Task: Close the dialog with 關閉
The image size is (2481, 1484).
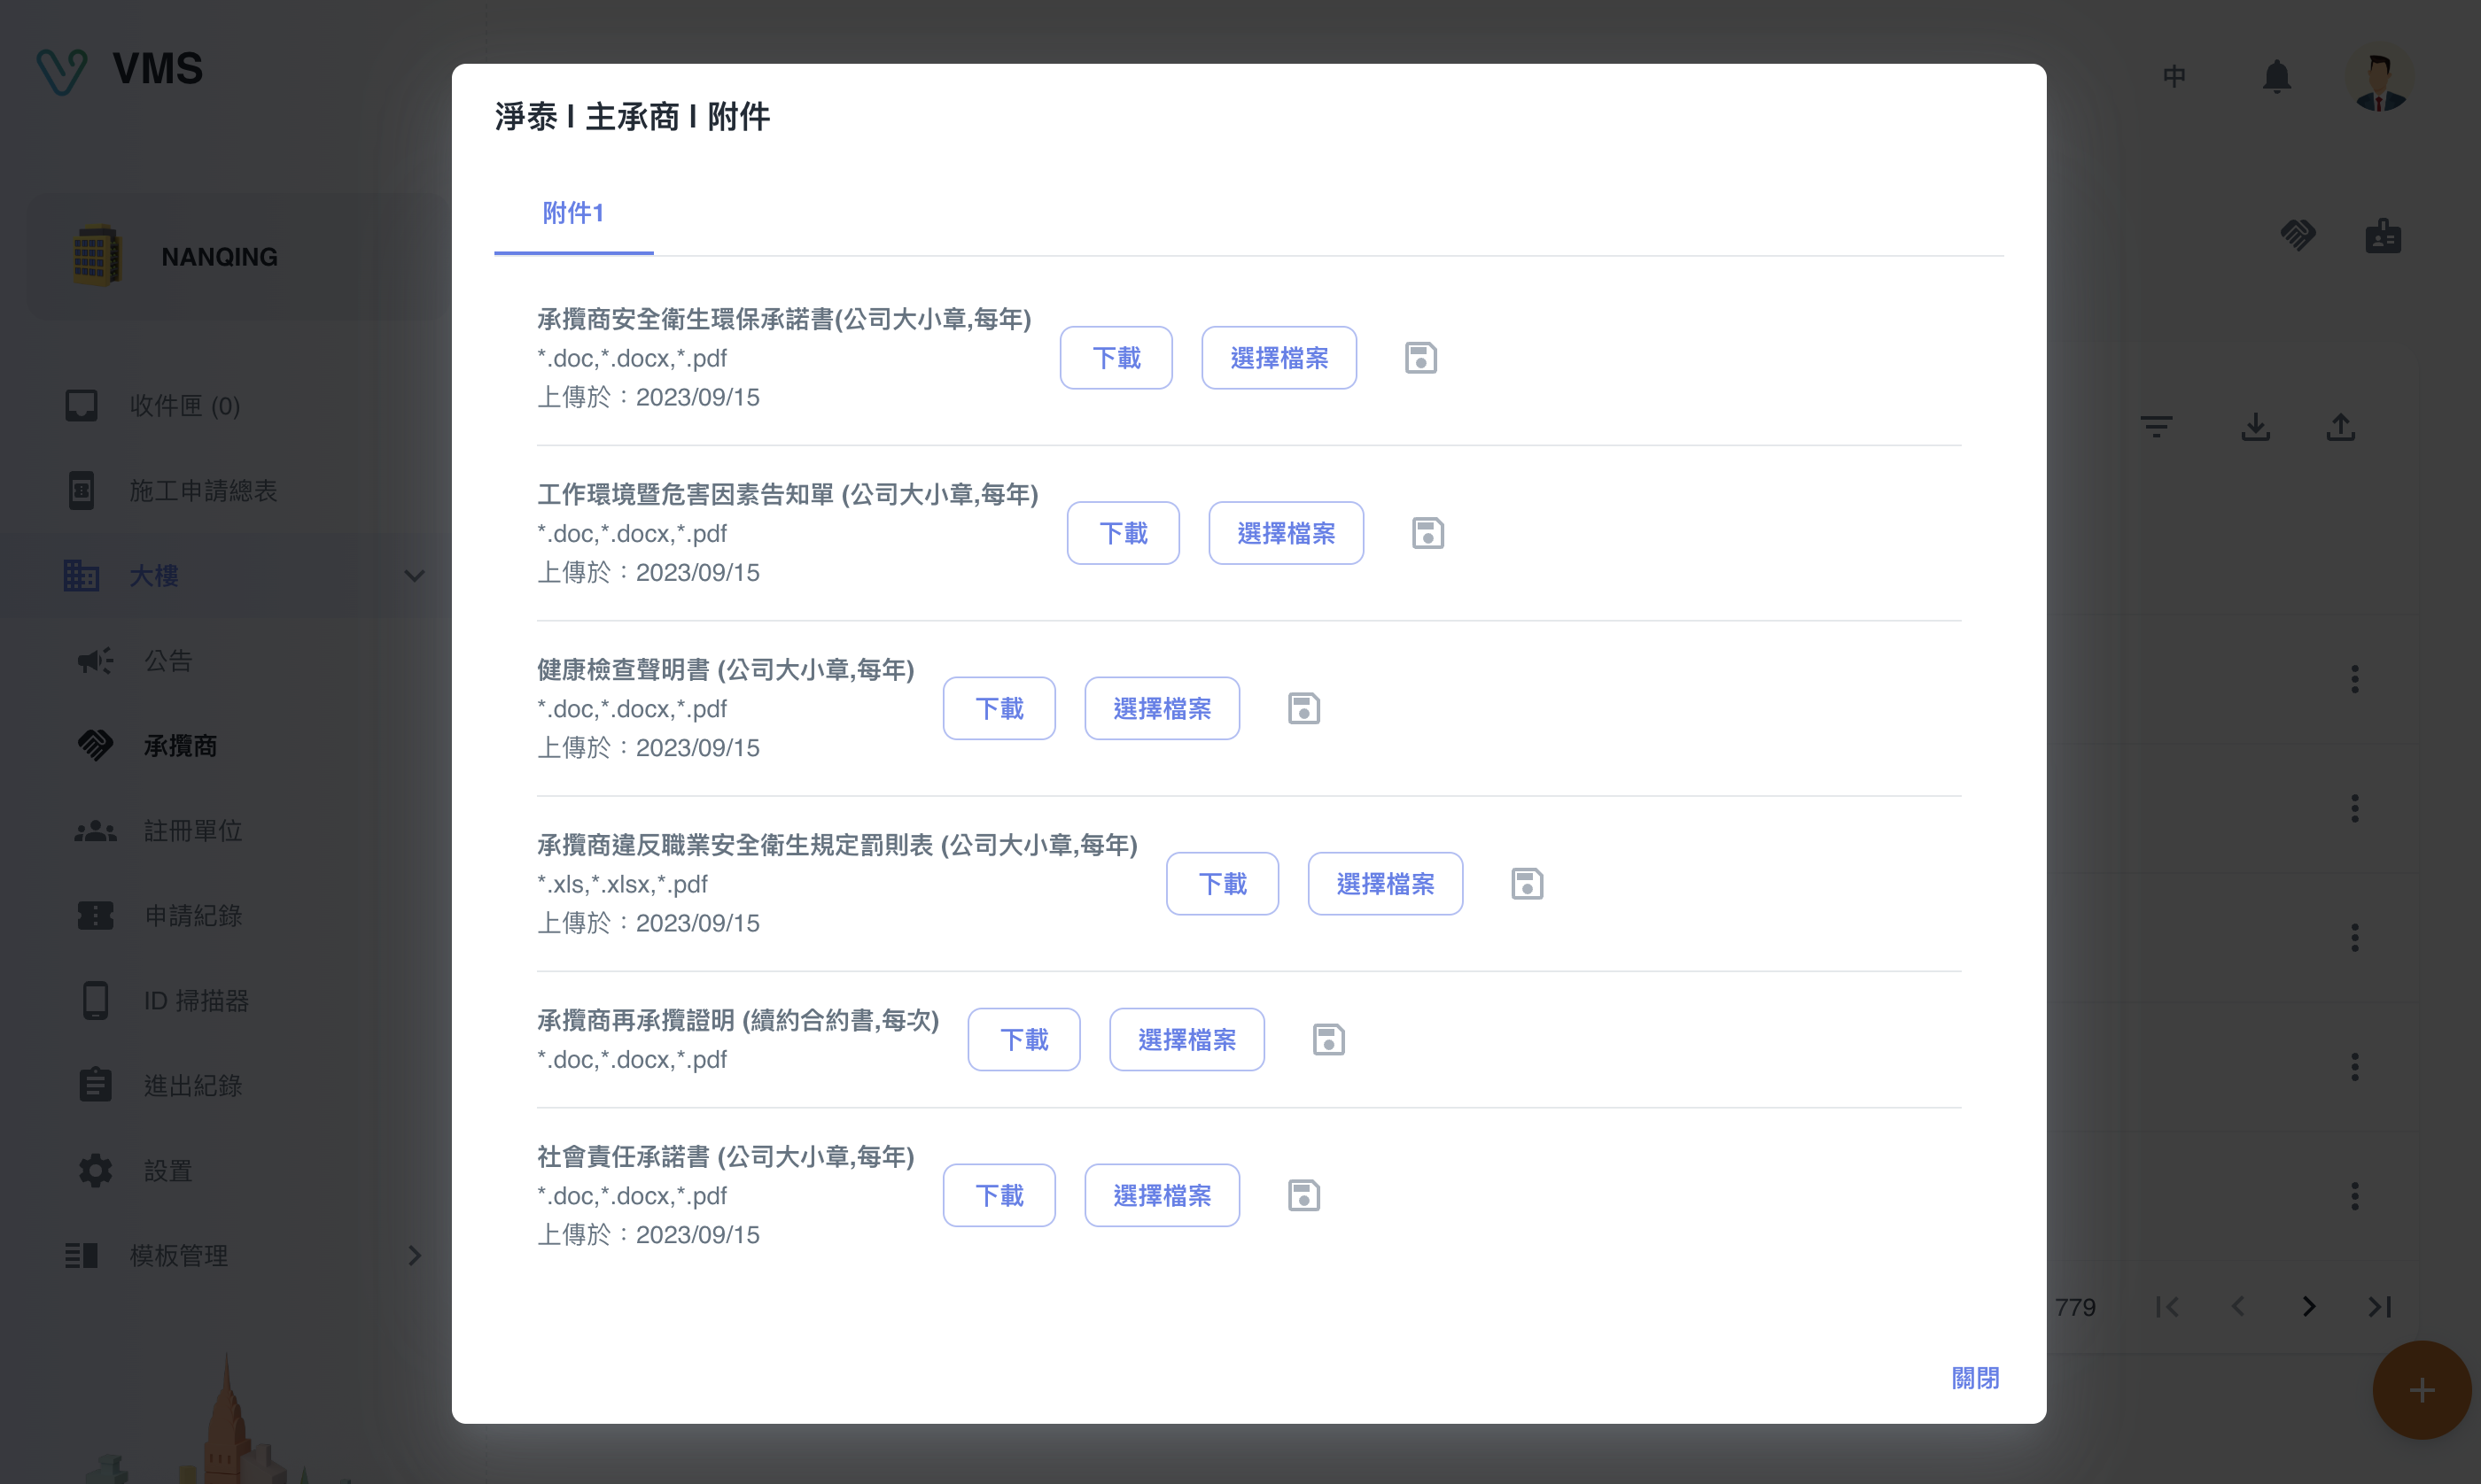Action: pos(1975,1378)
